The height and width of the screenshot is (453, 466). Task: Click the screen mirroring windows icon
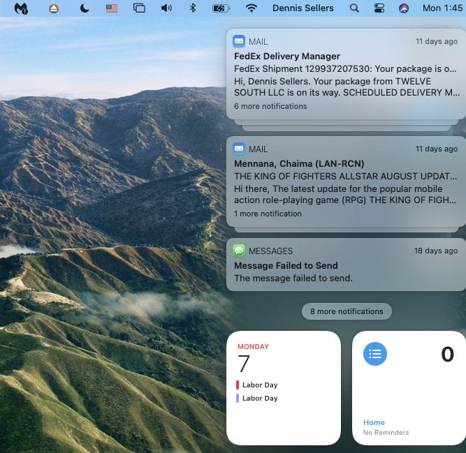[139, 8]
